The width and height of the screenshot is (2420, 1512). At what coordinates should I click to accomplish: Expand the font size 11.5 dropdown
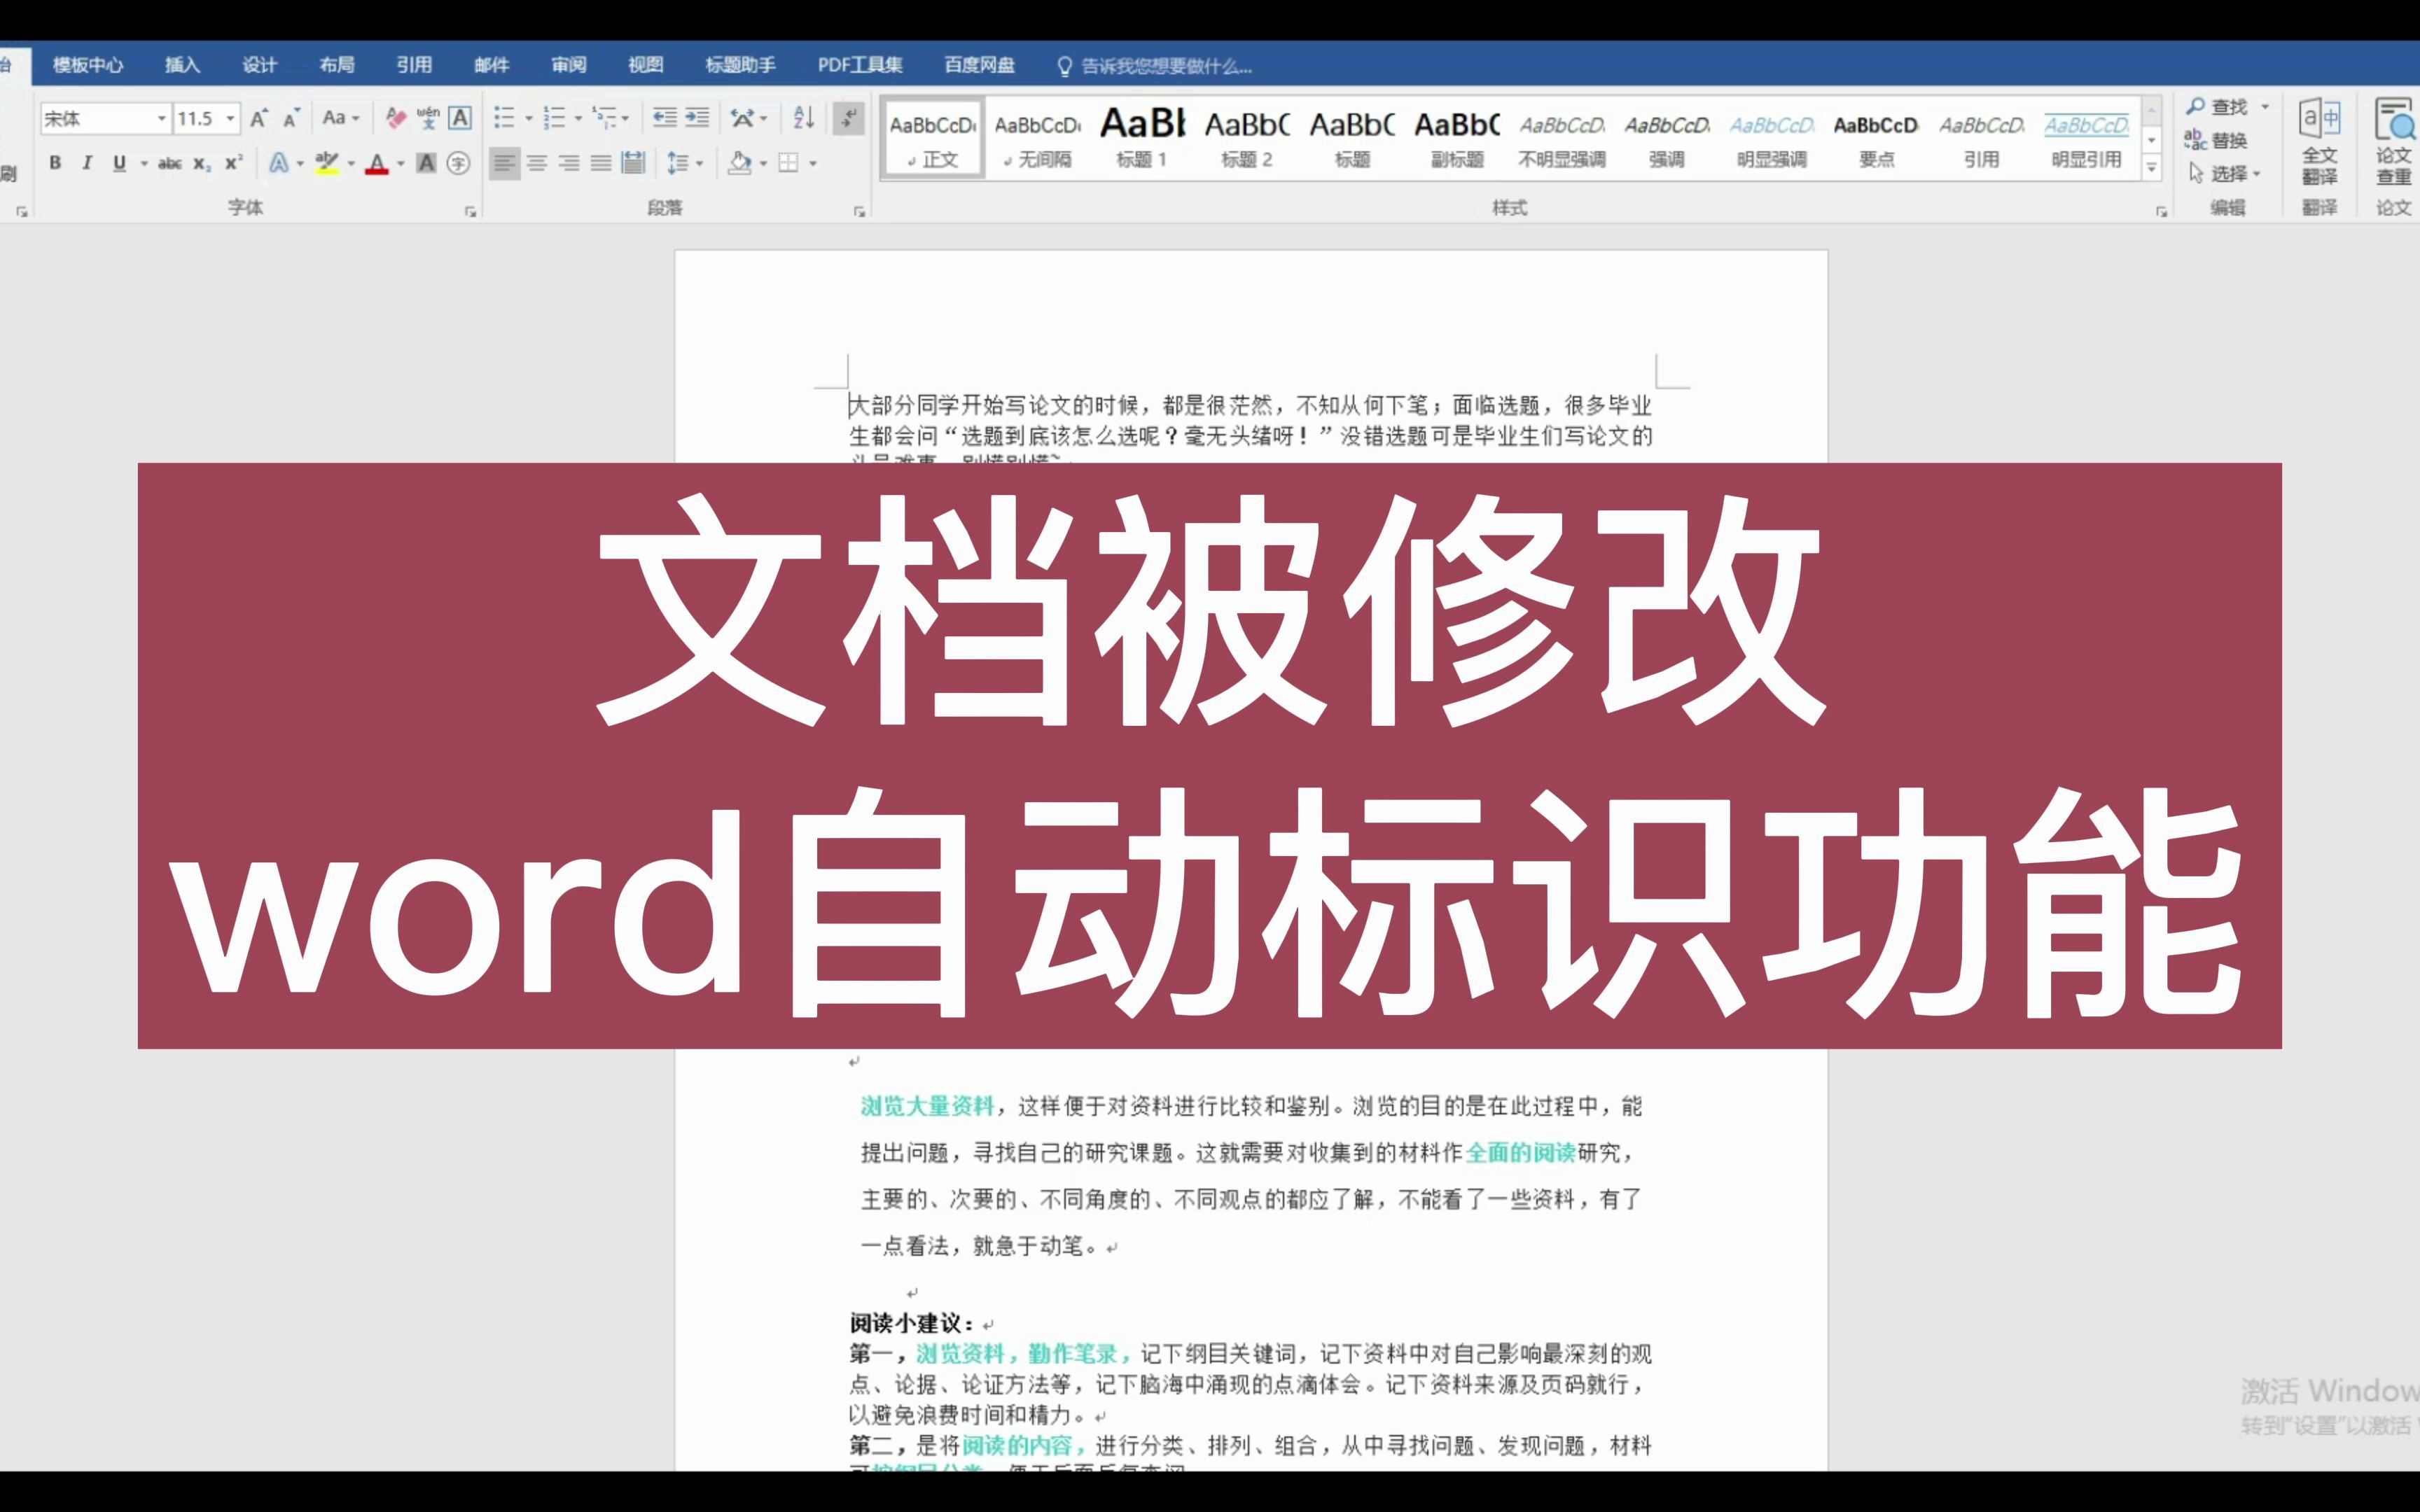coord(230,118)
